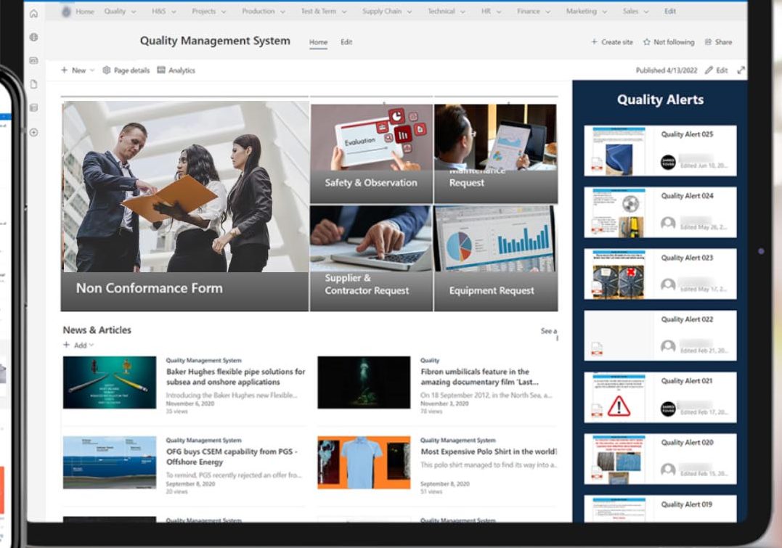Open the files page icon in left rail
782x548 pixels.
coord(34,83)
